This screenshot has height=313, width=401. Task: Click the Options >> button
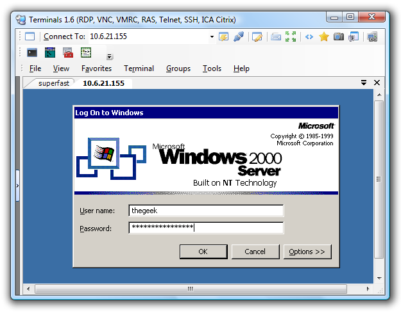tap(307, 252)
